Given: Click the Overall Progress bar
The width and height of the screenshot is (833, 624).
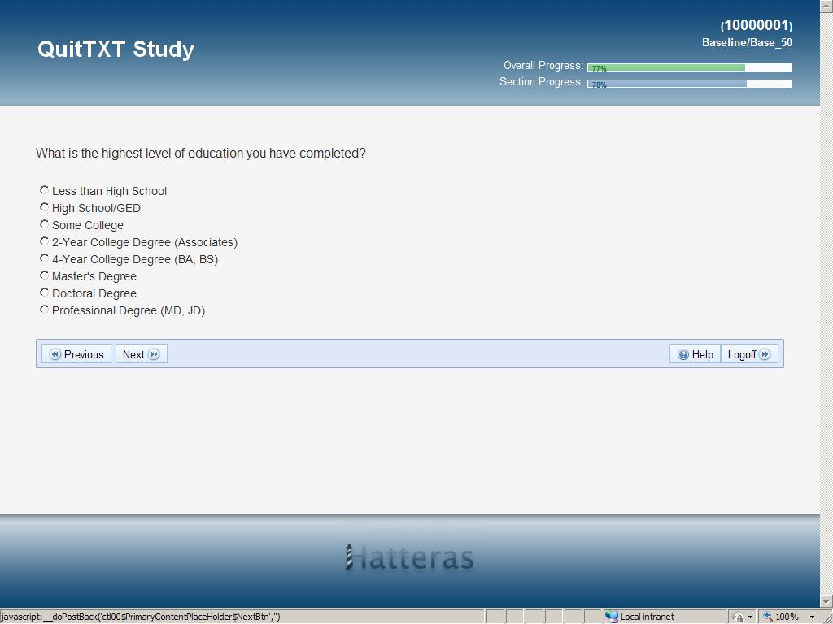Looking at the screenshot, I should tap(690, 67).
